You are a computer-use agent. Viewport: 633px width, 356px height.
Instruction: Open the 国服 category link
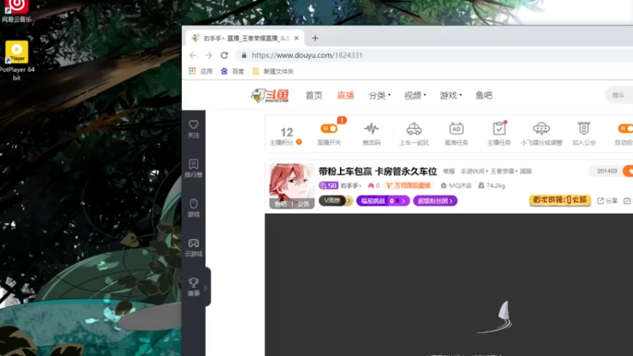tap(525, 172)
